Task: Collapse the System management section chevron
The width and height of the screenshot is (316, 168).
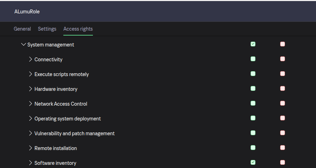Action: coord(24,45)
